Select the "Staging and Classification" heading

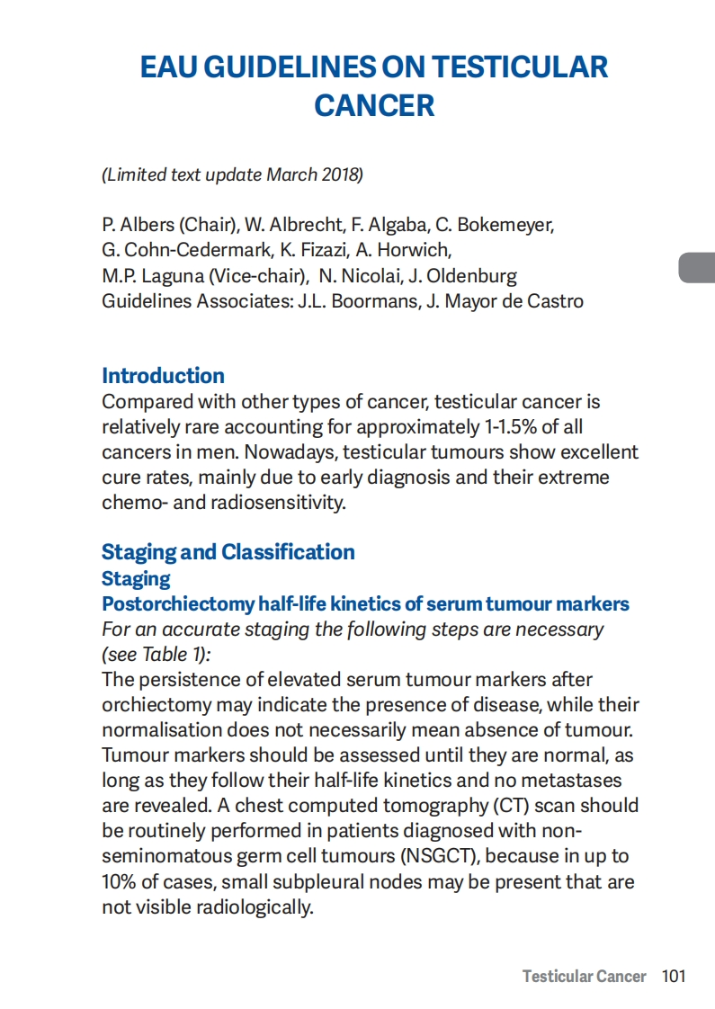(228, 552)
